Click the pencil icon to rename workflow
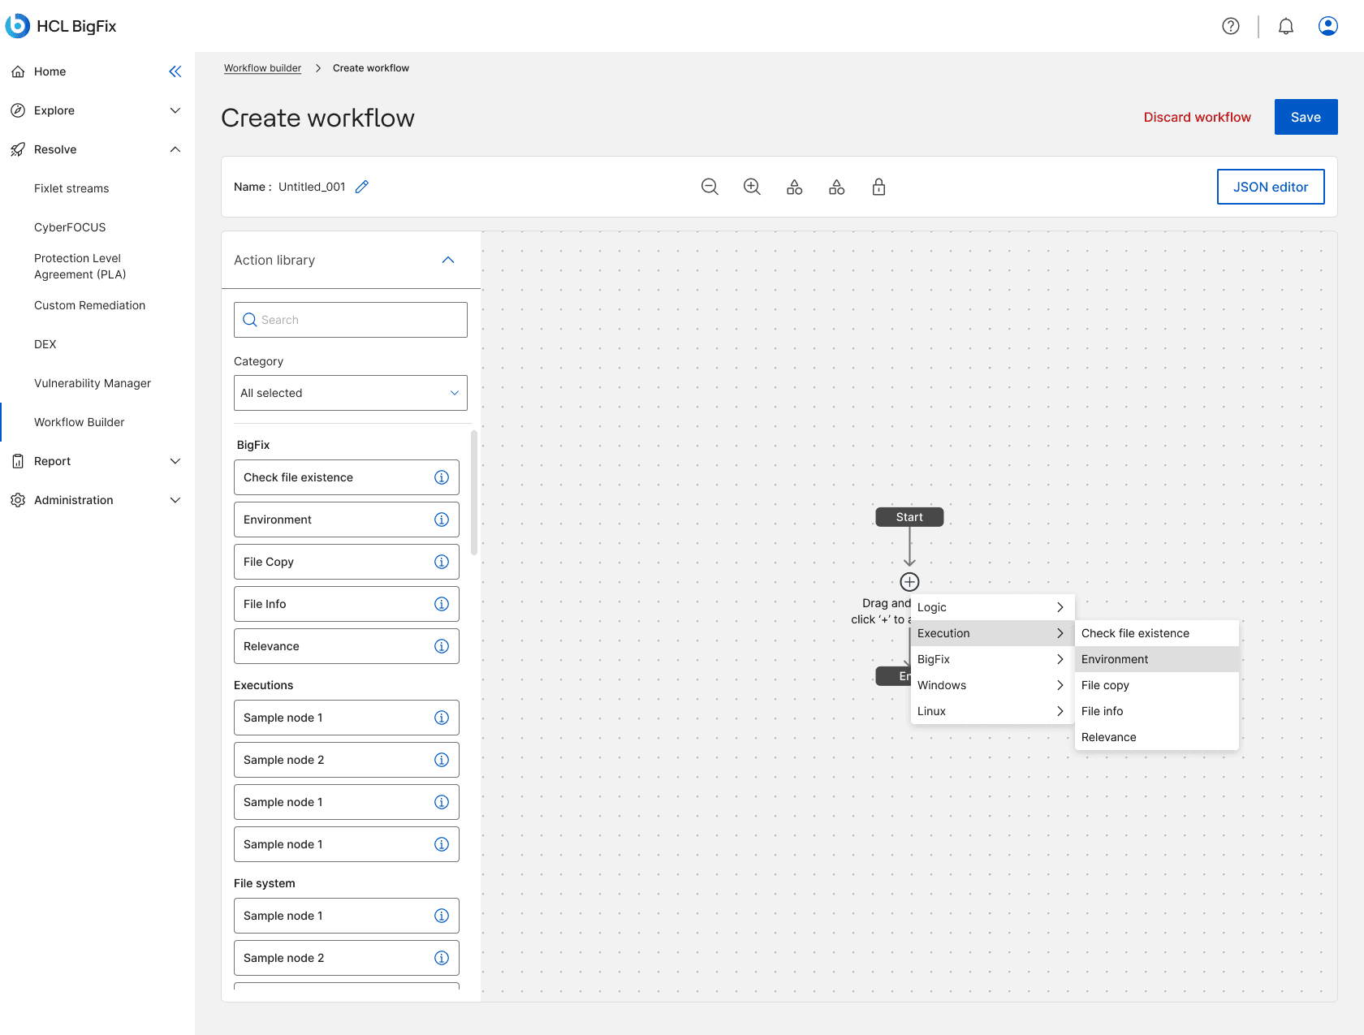This screenshot has width=1364, height=1035. (x=362, y=187)
